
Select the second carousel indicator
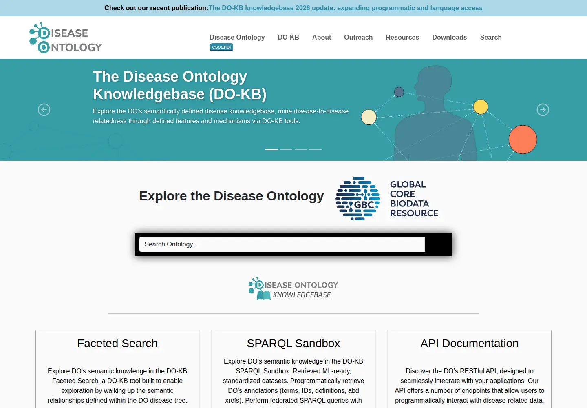coord(286,149)
